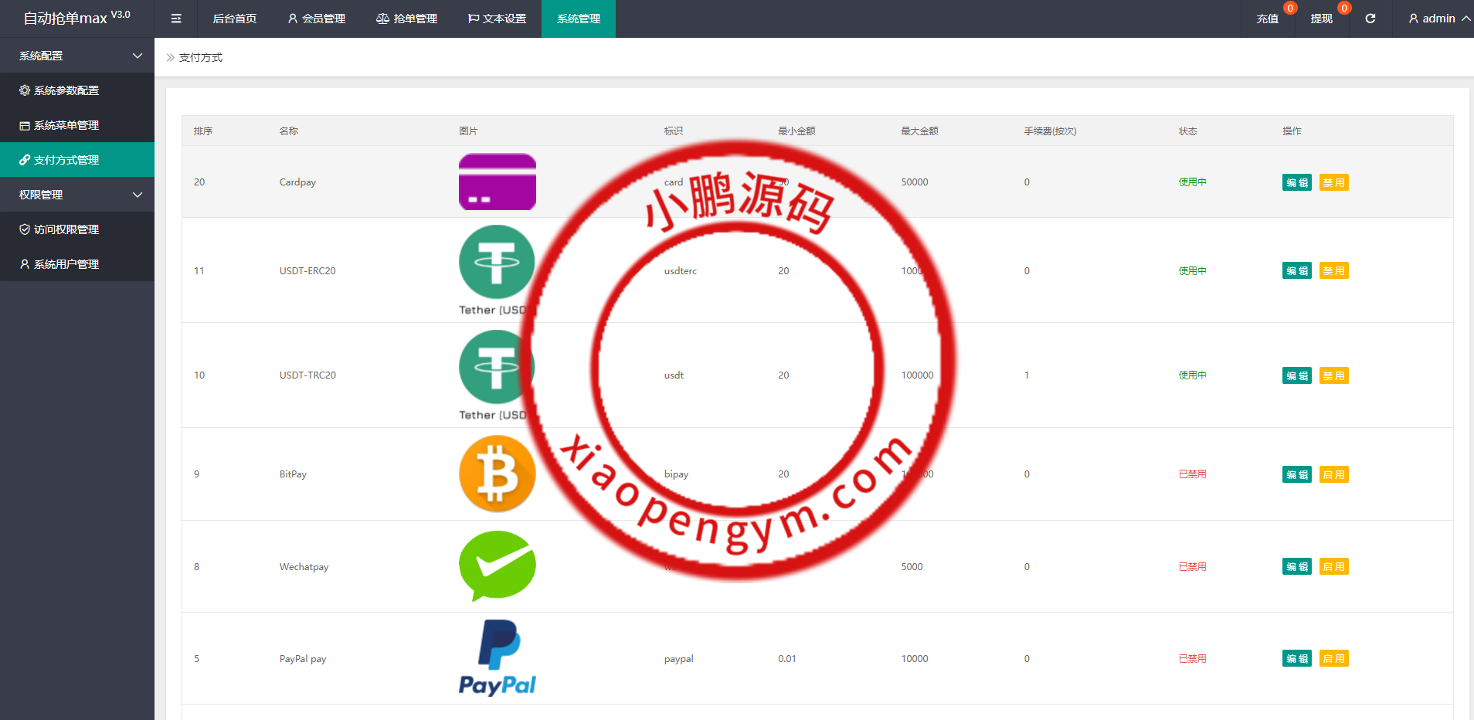Screen dimensions: 1474x720
Task: Disable Cardpay with the 禁用 button
Action: [x=1333, y=182]
